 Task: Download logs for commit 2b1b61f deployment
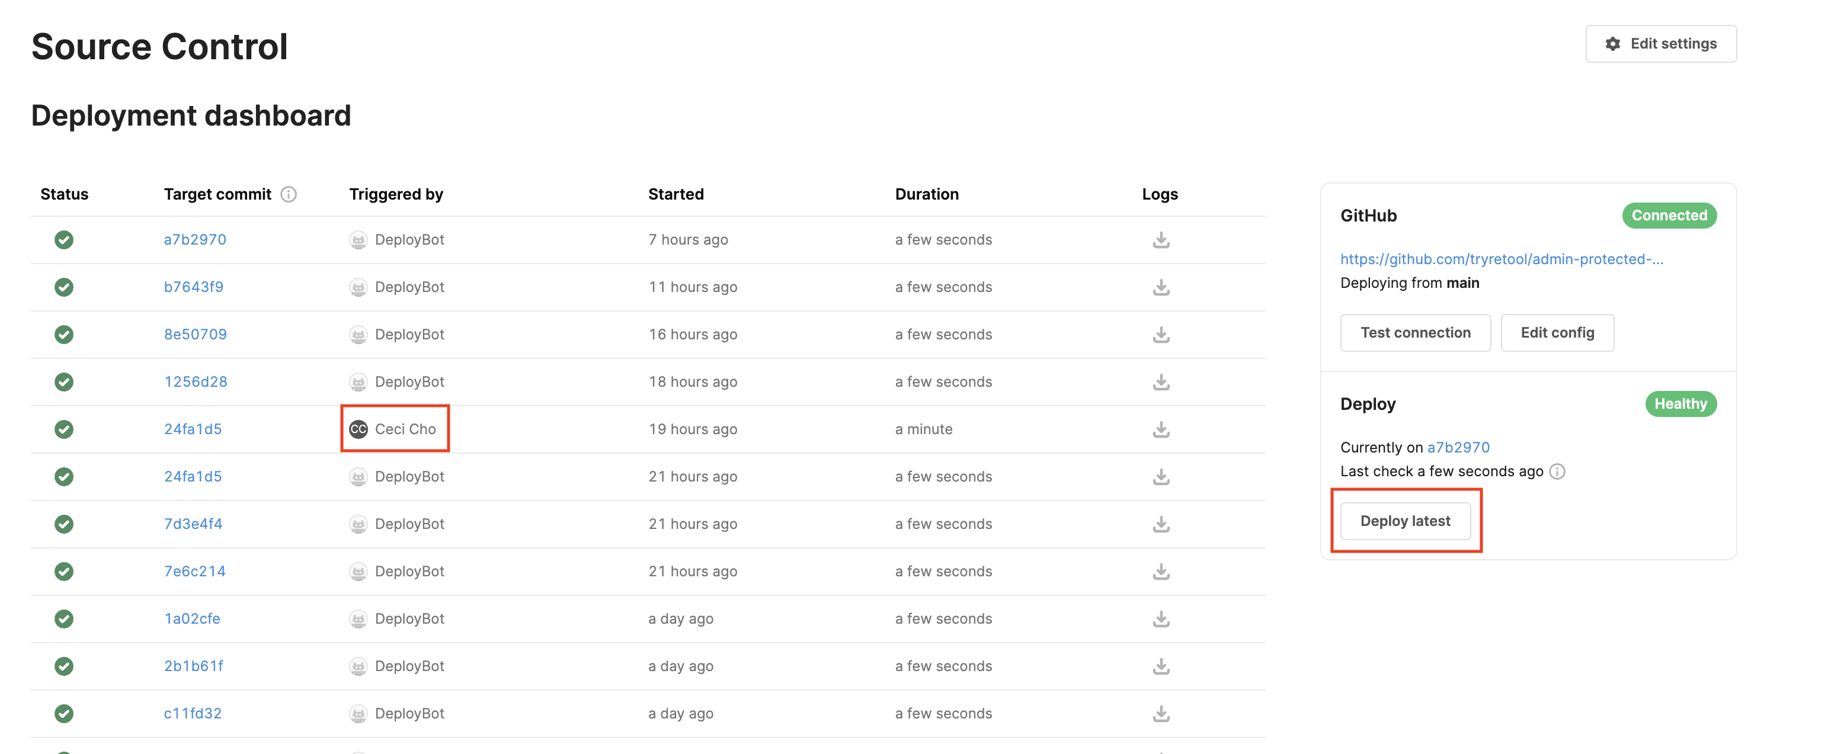[x=1161, y=666]
